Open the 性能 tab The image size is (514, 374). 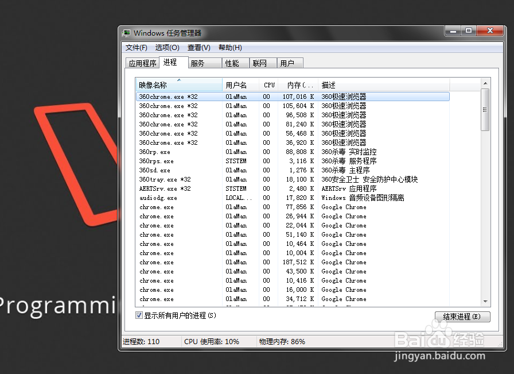coord(235,63)
